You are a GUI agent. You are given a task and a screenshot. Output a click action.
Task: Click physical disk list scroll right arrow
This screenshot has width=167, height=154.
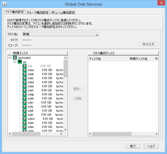click(61, 134)
